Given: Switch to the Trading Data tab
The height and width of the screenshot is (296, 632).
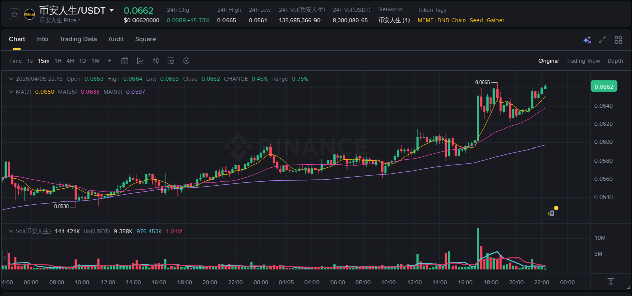Looking at the screenshot, I should coord(78,39).
